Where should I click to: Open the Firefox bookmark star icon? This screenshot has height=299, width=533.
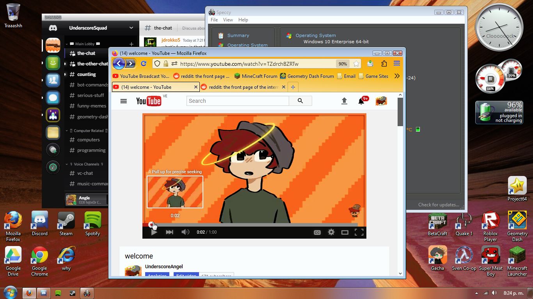tap(356, 63)
